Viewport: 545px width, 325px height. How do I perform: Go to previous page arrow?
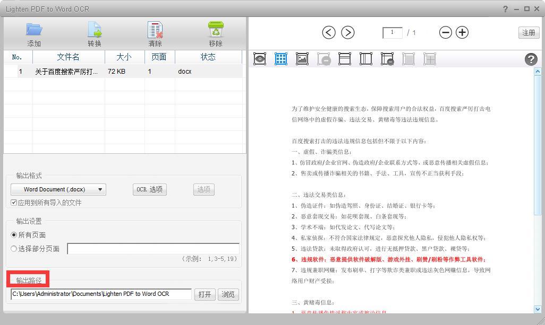(x=329, y=32)
